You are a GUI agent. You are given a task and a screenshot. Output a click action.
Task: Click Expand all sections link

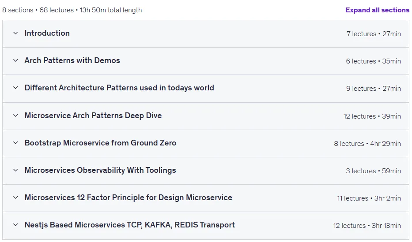pos(377,10)
